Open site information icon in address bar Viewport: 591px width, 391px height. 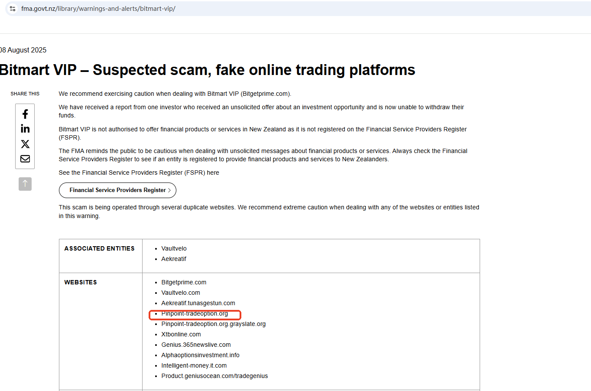tap(13, 9)
